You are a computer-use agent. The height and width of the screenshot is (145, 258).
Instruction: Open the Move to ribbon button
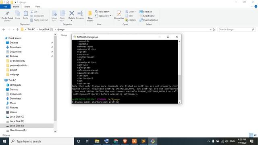click(x=54, y=16)
